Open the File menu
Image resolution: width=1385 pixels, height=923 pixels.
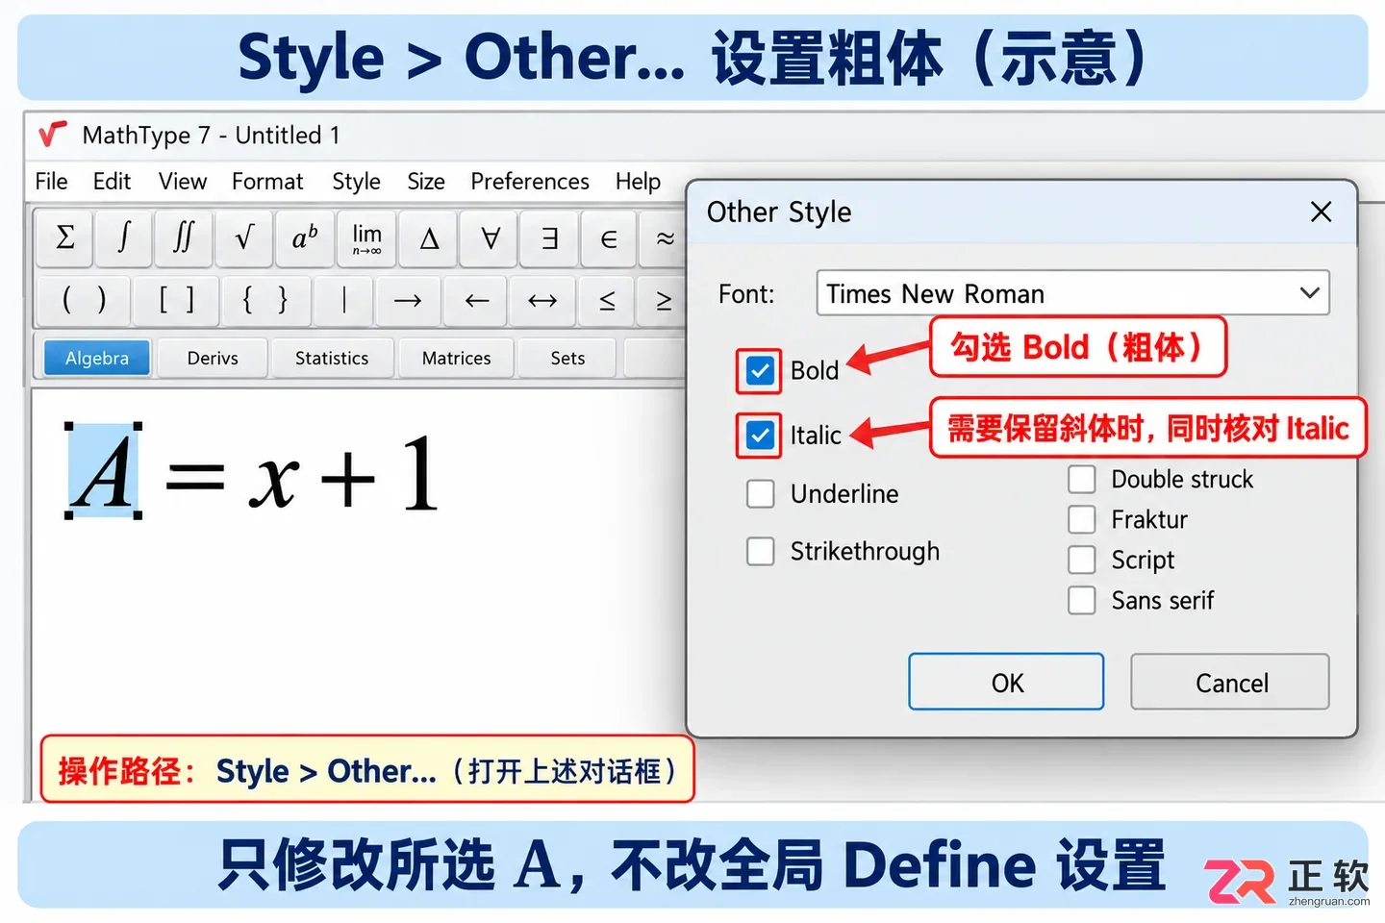pyautogui.click(x=51, y=181)
